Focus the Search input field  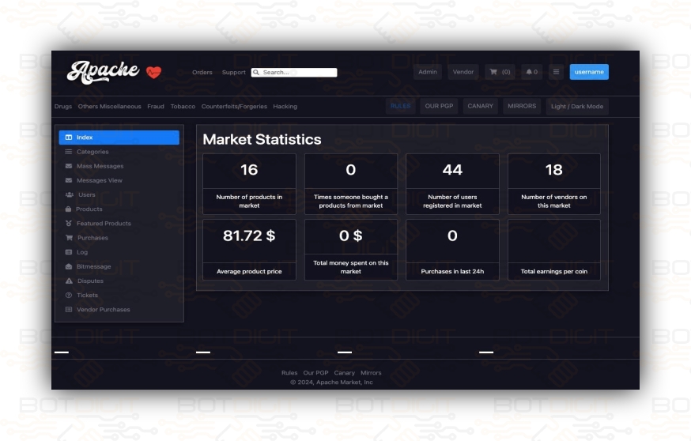[x=294, y=72]
